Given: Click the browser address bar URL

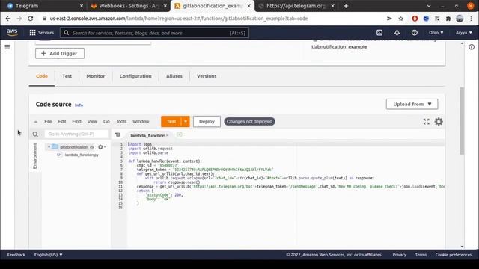Looking at the screenshot, I should click(179, 19).
